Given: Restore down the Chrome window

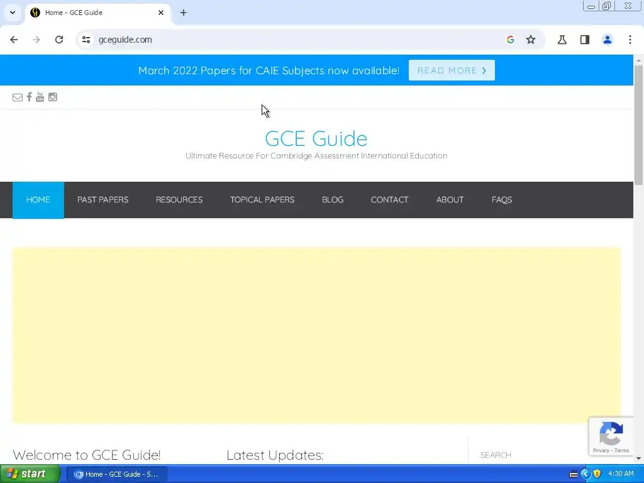Looking at the screenshot, I should (x=607, y=6).
